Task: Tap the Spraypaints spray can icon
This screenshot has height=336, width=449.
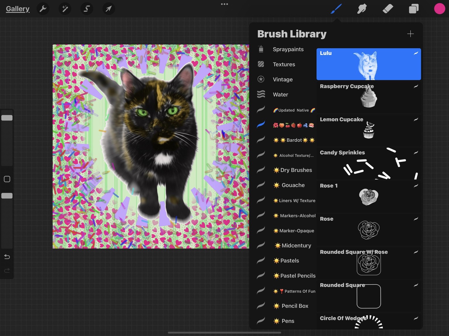Action: tap(261, 49)
